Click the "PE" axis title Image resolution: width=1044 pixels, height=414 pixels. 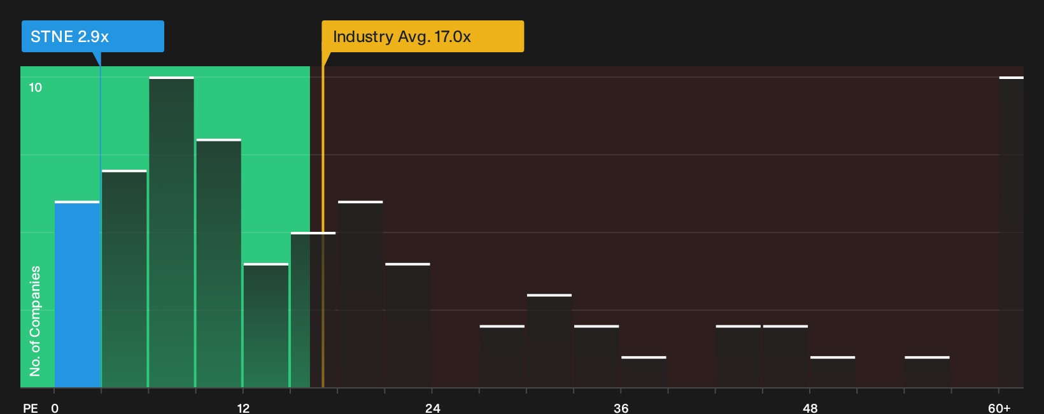tap(30, 408)
